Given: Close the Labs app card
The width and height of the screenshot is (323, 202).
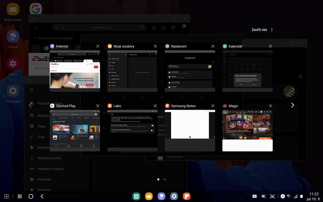Looking at the screenshot, I should click(x=155, y=106).
